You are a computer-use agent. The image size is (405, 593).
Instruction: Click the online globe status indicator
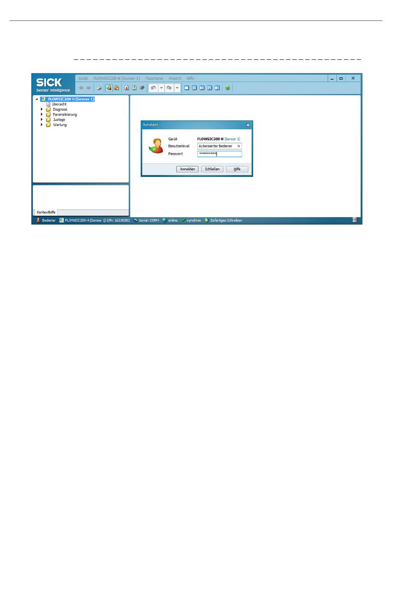tap(165, 220)
